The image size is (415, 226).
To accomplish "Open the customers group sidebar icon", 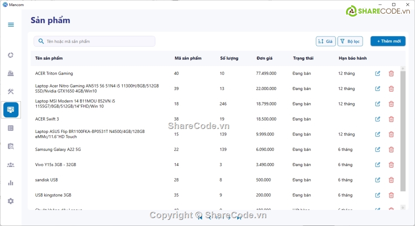I will click(11, 165).
